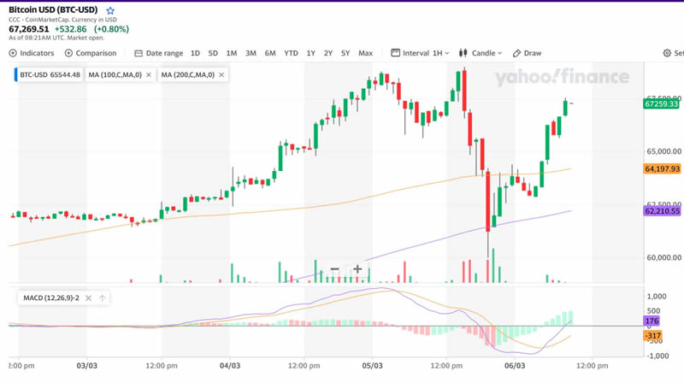Screen dimensions: 684x383
Task: Show Max time range
Action: 365,53
